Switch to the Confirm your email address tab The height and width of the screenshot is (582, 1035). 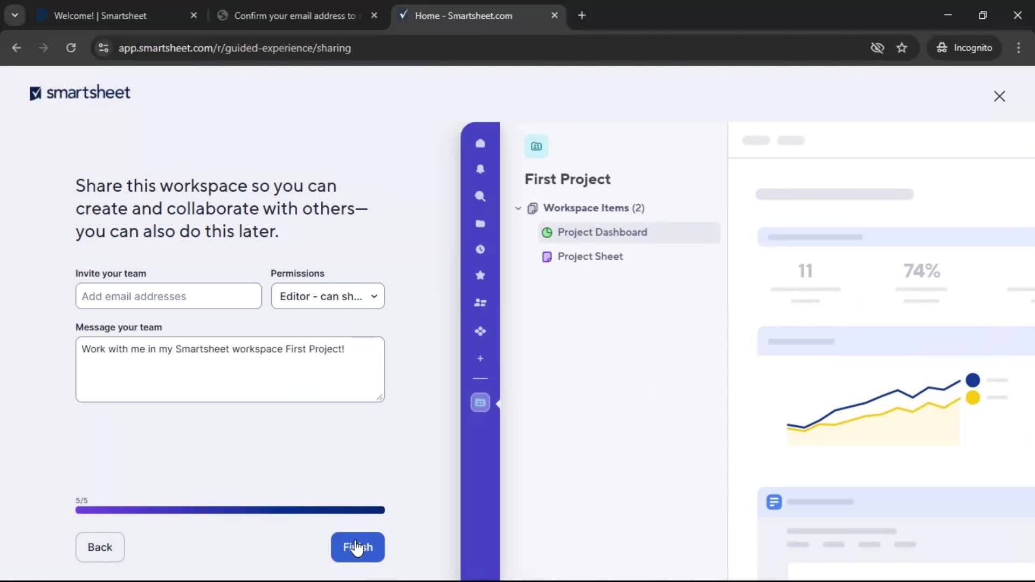(x=294, y=16)
